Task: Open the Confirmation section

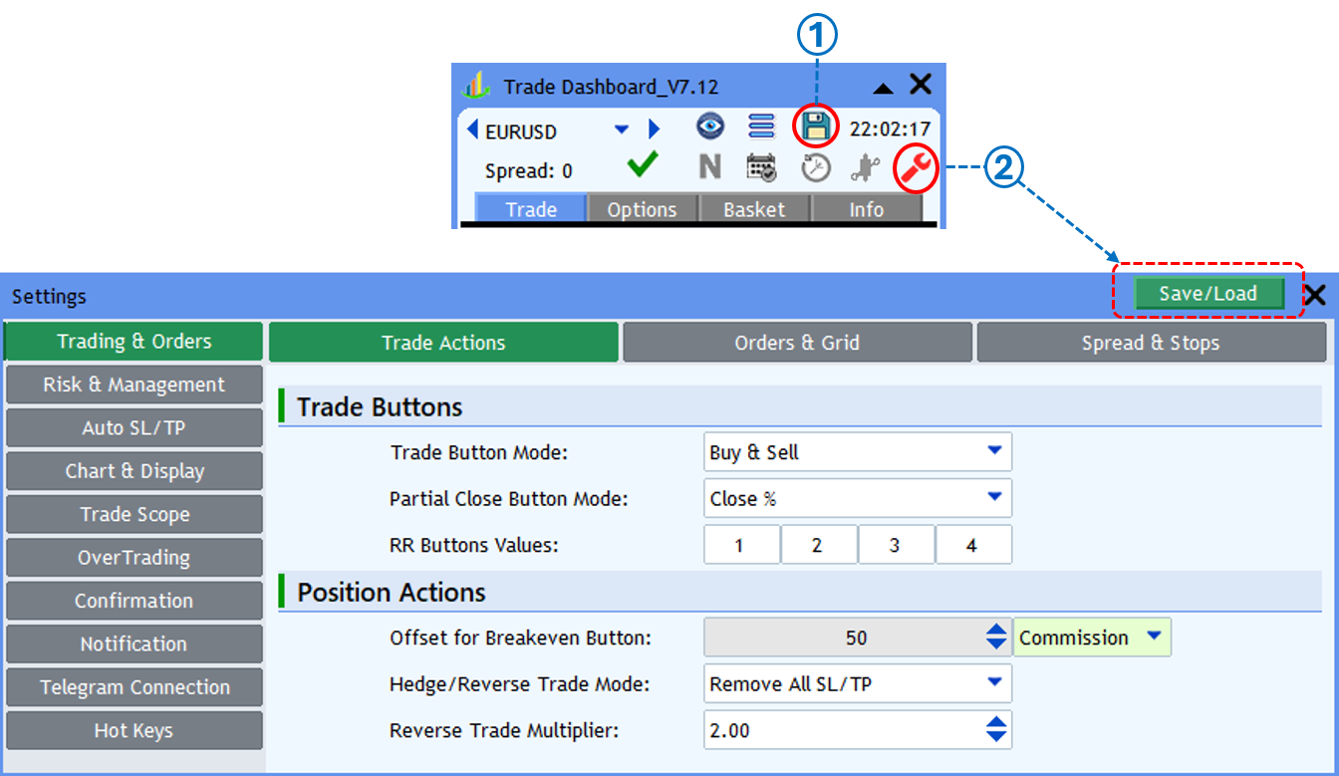Action: [x=134, y=601]
